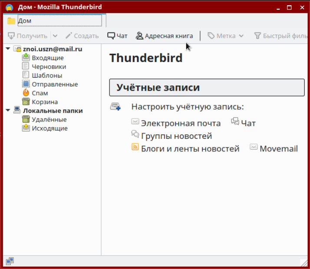This screenshot has height=269, width=310.
Task: Toggle the Быстрый фильтр button
Action: tap(281, 36)
